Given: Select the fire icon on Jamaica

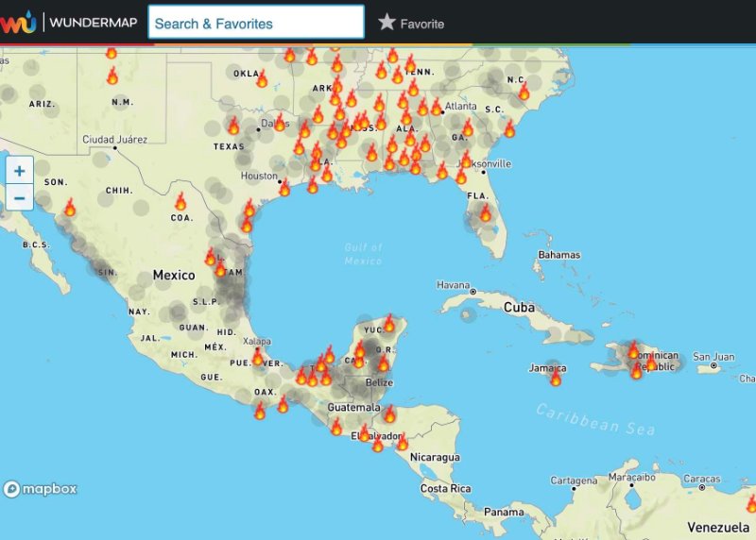Looking at the screenshot, I should point(556,378).
